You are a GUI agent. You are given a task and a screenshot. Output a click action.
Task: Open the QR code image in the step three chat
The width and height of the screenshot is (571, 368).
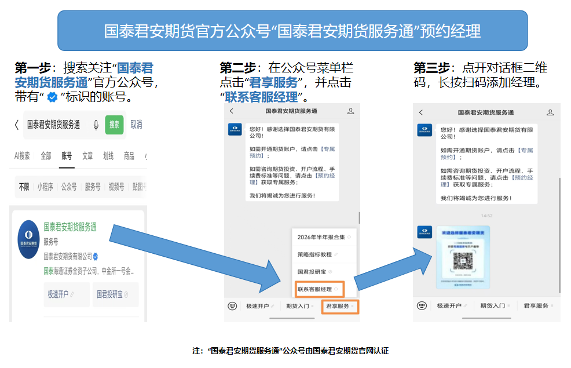tap(463, 257)
